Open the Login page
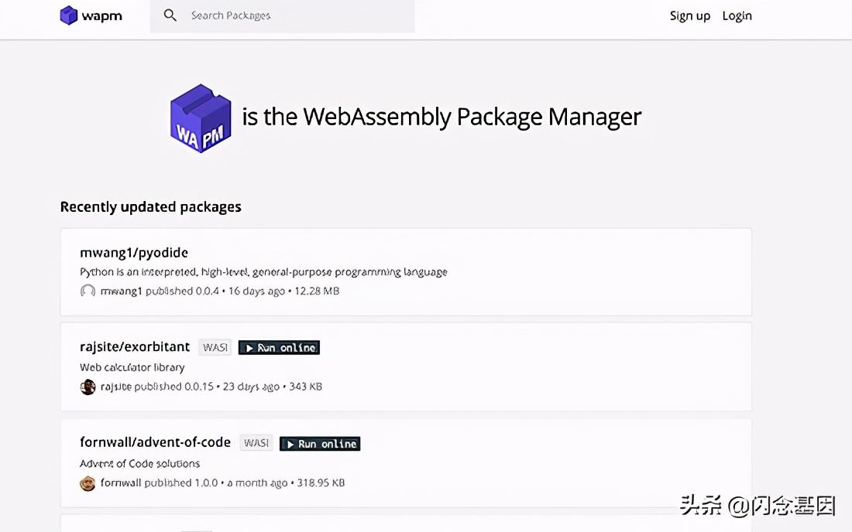This screenshot has height=532, width=852. (737, 15)
